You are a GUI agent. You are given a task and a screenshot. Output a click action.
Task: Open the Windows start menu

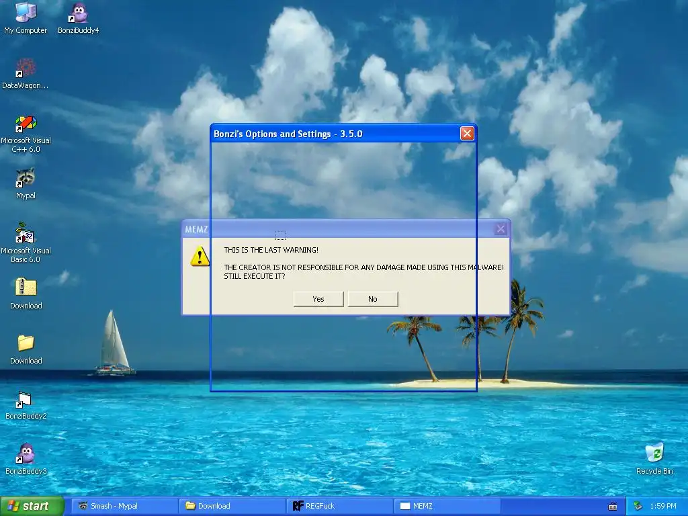(32, 507)
